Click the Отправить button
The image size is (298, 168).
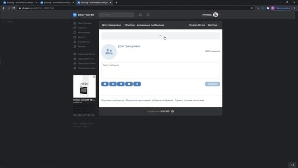pos(212,84)
